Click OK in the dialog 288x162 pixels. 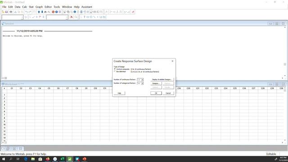pos(156,93)
